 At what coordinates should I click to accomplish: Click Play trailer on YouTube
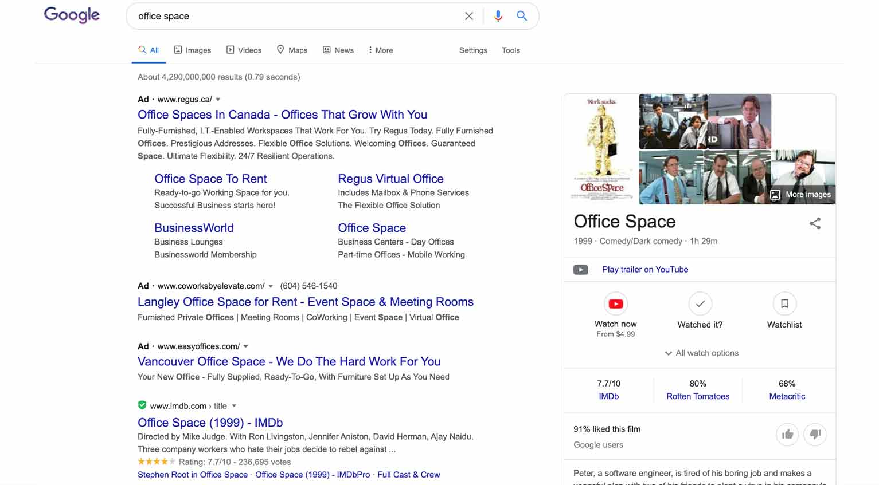[x=645, y=270]
